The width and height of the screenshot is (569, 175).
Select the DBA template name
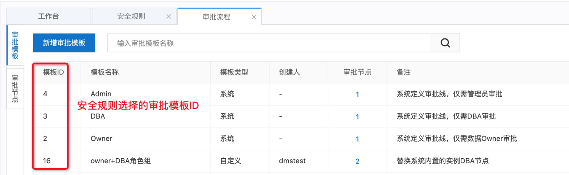[98, 116]
